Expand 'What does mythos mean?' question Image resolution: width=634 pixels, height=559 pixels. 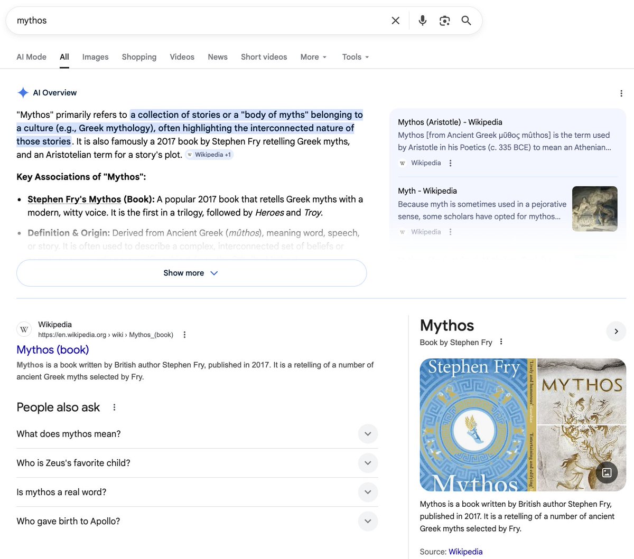point(368,433)
